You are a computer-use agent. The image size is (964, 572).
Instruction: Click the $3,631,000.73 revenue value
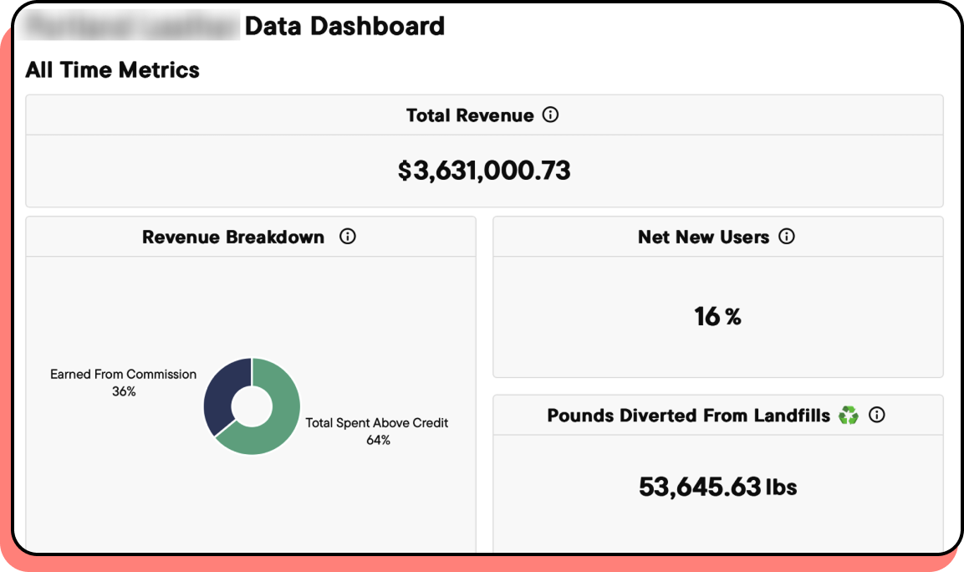tap(484, 171)
